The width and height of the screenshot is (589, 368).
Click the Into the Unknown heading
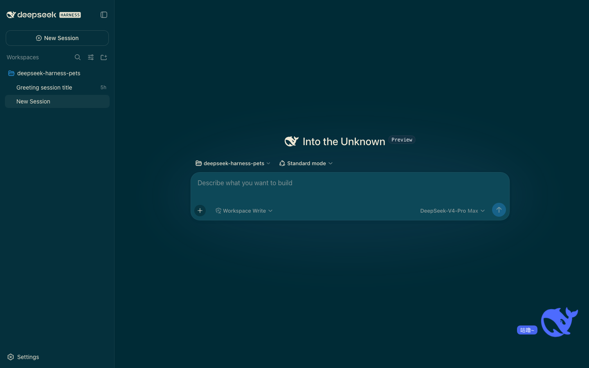[x=344, y=141]
